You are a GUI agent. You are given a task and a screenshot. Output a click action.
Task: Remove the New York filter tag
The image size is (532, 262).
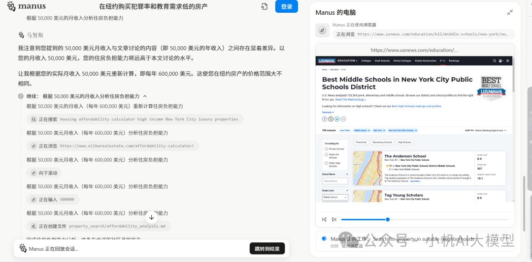384,130
